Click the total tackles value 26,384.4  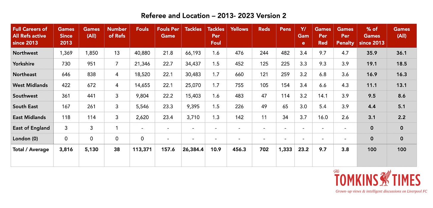click(x=193, y=149)
